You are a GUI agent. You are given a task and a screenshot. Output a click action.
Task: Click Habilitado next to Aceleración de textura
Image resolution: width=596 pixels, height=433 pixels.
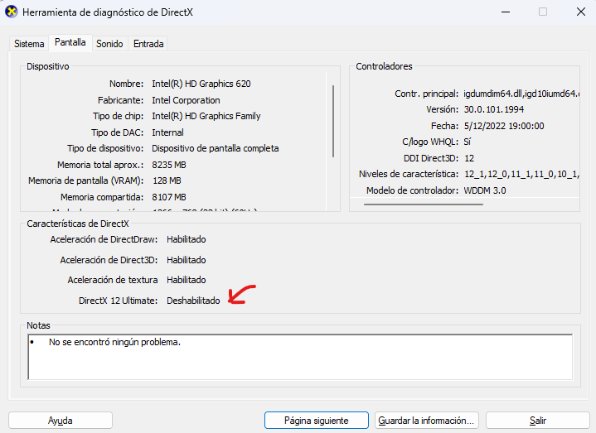187,280
